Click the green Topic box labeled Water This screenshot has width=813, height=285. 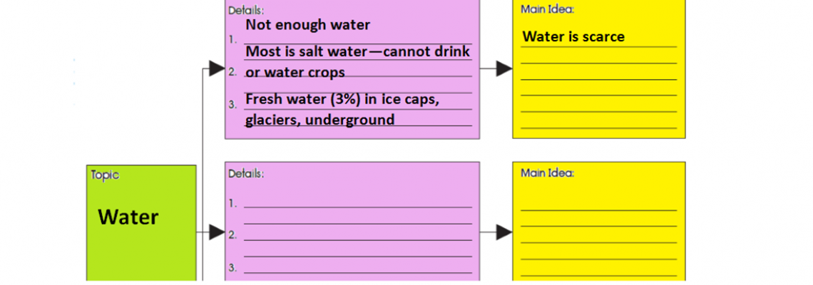tap(141, 224)
